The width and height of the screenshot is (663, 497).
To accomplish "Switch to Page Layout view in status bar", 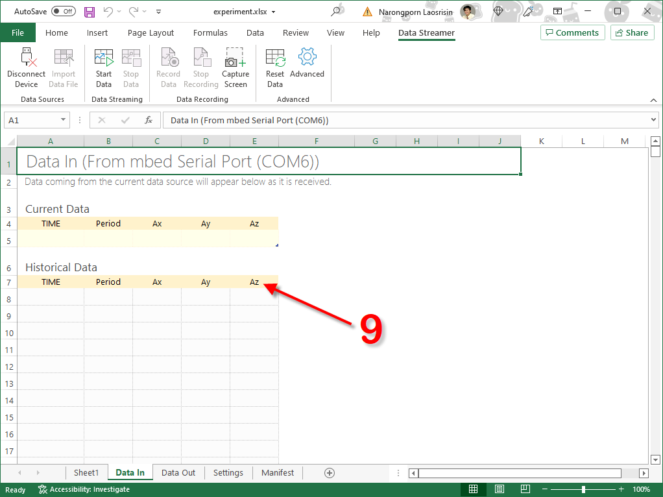I will [500, 489].
